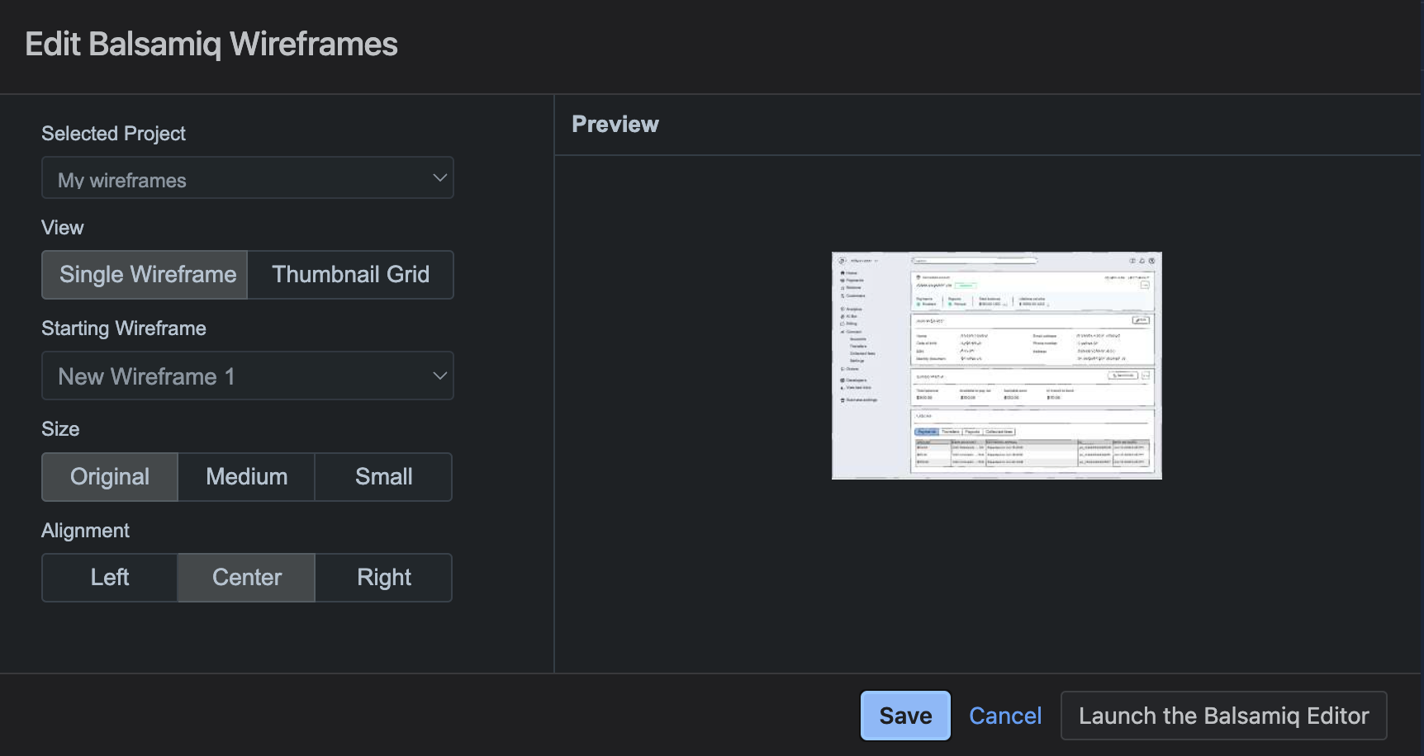Cancel editing the wireframes
This screenshot has width=1424, height=756.
1005,716
